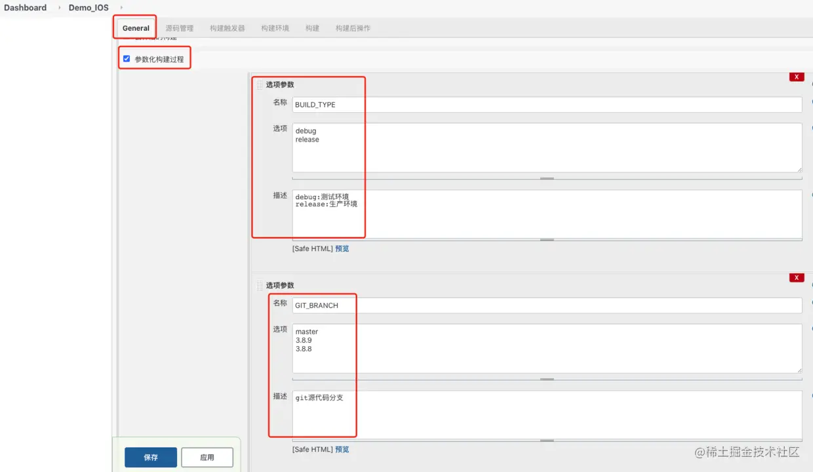The image size is (813, 472).
Task: Delete the GIT_BRANCH parameter with its red X
Action: point(797,277)
